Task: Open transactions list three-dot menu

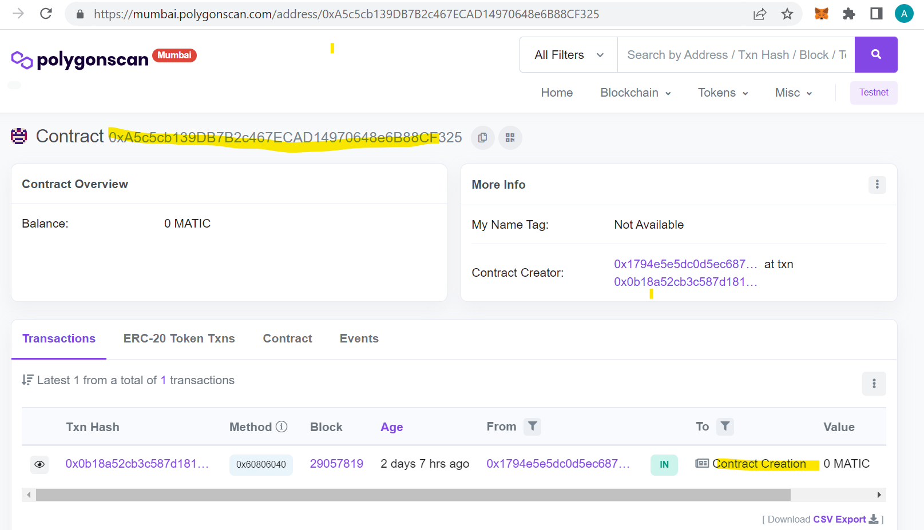Action: 874,384
